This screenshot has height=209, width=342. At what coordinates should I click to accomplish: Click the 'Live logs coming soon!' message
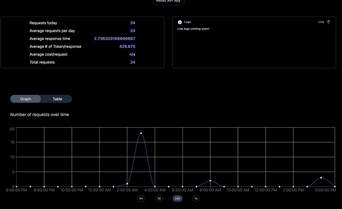[x=193, y=29]
